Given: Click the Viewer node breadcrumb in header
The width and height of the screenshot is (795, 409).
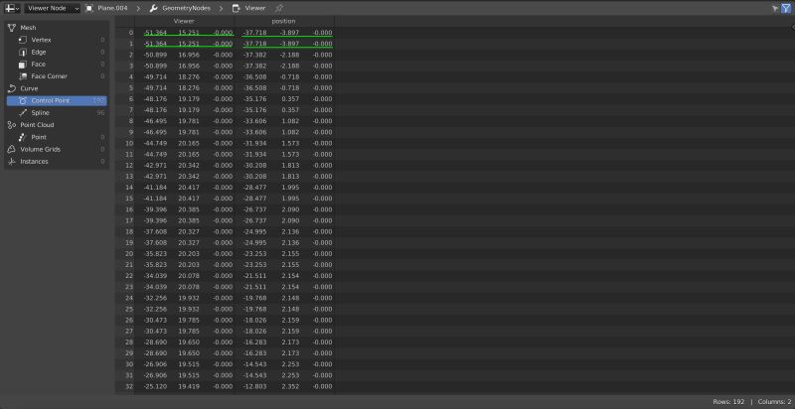Looking at the screenshot, I should 249,8.
